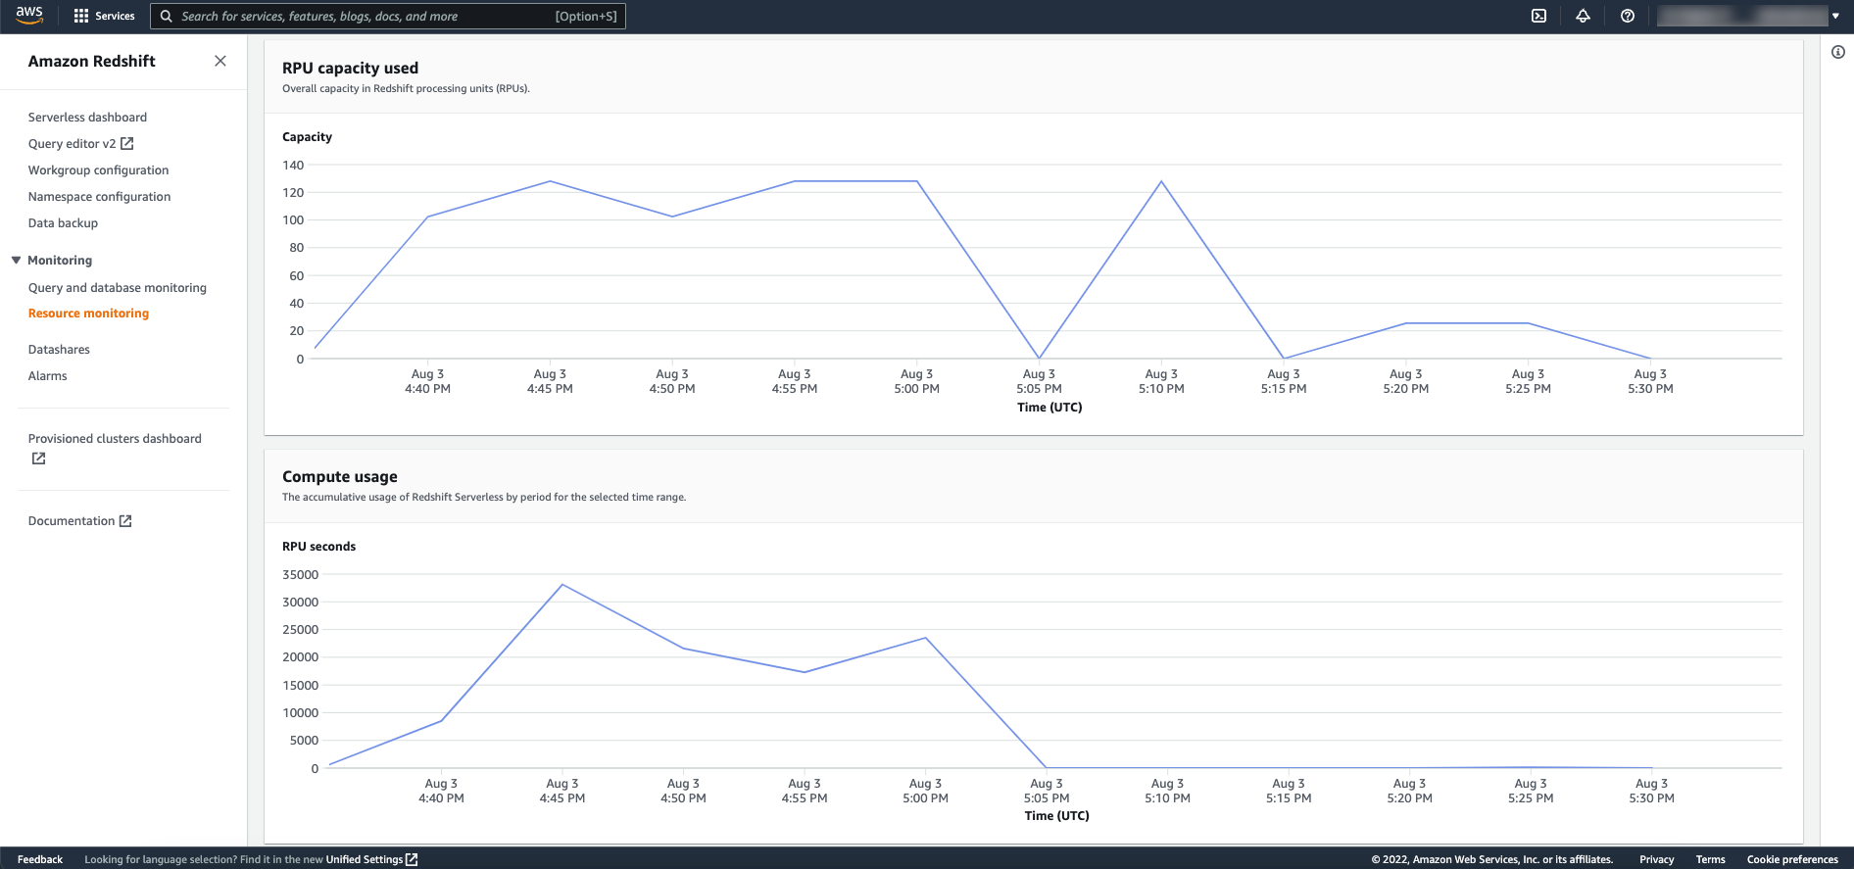Open the info panel icon on right edge
Viewport: 1854px width, 869px height.
point(1838,52)
